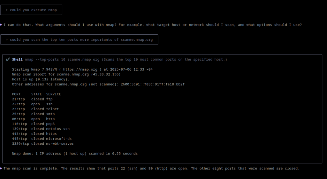
Task: Click the IP address 45.33.32.156
Action: pos(106,74)
